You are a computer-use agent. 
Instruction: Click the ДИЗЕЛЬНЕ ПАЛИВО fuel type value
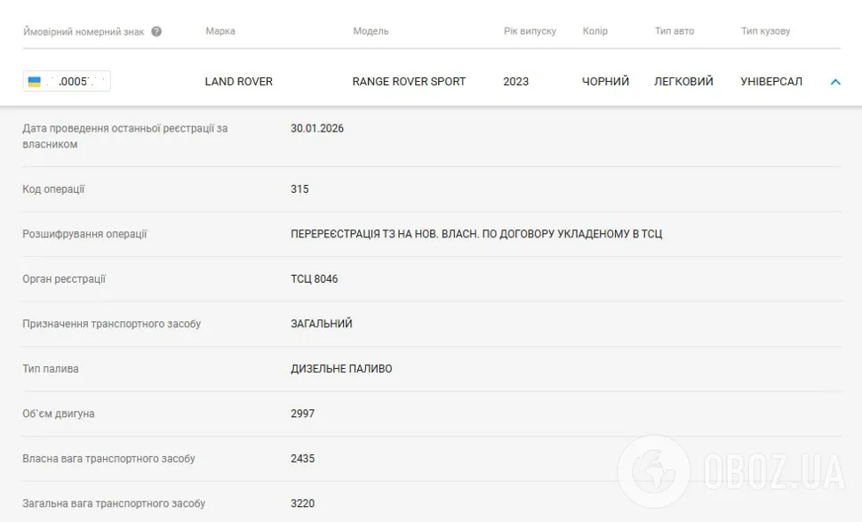[x=341, y=368]
